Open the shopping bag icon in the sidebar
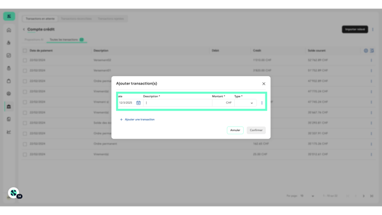The width and height of the screenshot is (382, 215). pyautogui.click(x=9, y=81)
